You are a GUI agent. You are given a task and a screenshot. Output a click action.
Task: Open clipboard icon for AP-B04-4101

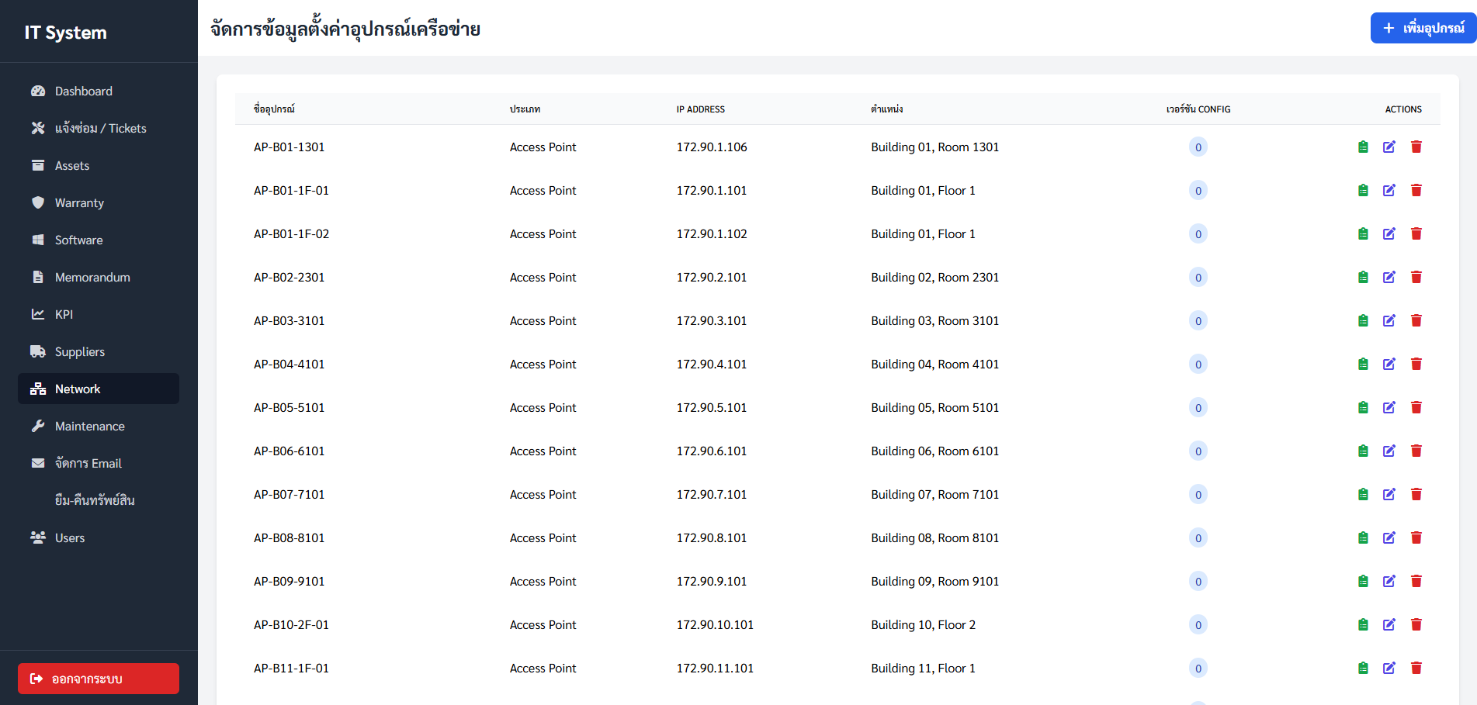1363,364
